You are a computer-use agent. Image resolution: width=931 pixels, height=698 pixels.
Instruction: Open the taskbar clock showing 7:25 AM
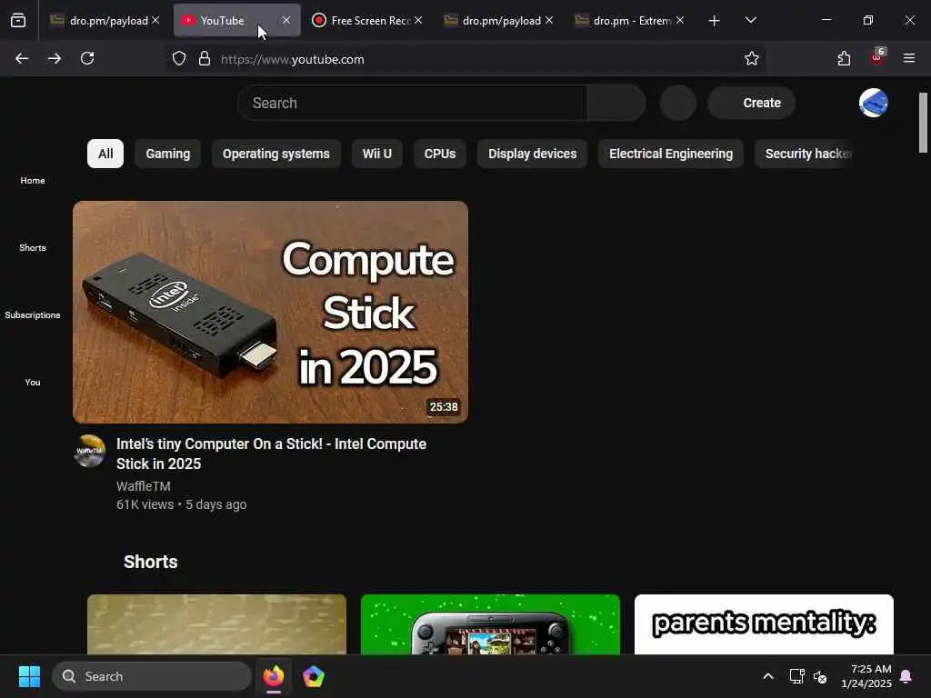click(x=866, y=676)
